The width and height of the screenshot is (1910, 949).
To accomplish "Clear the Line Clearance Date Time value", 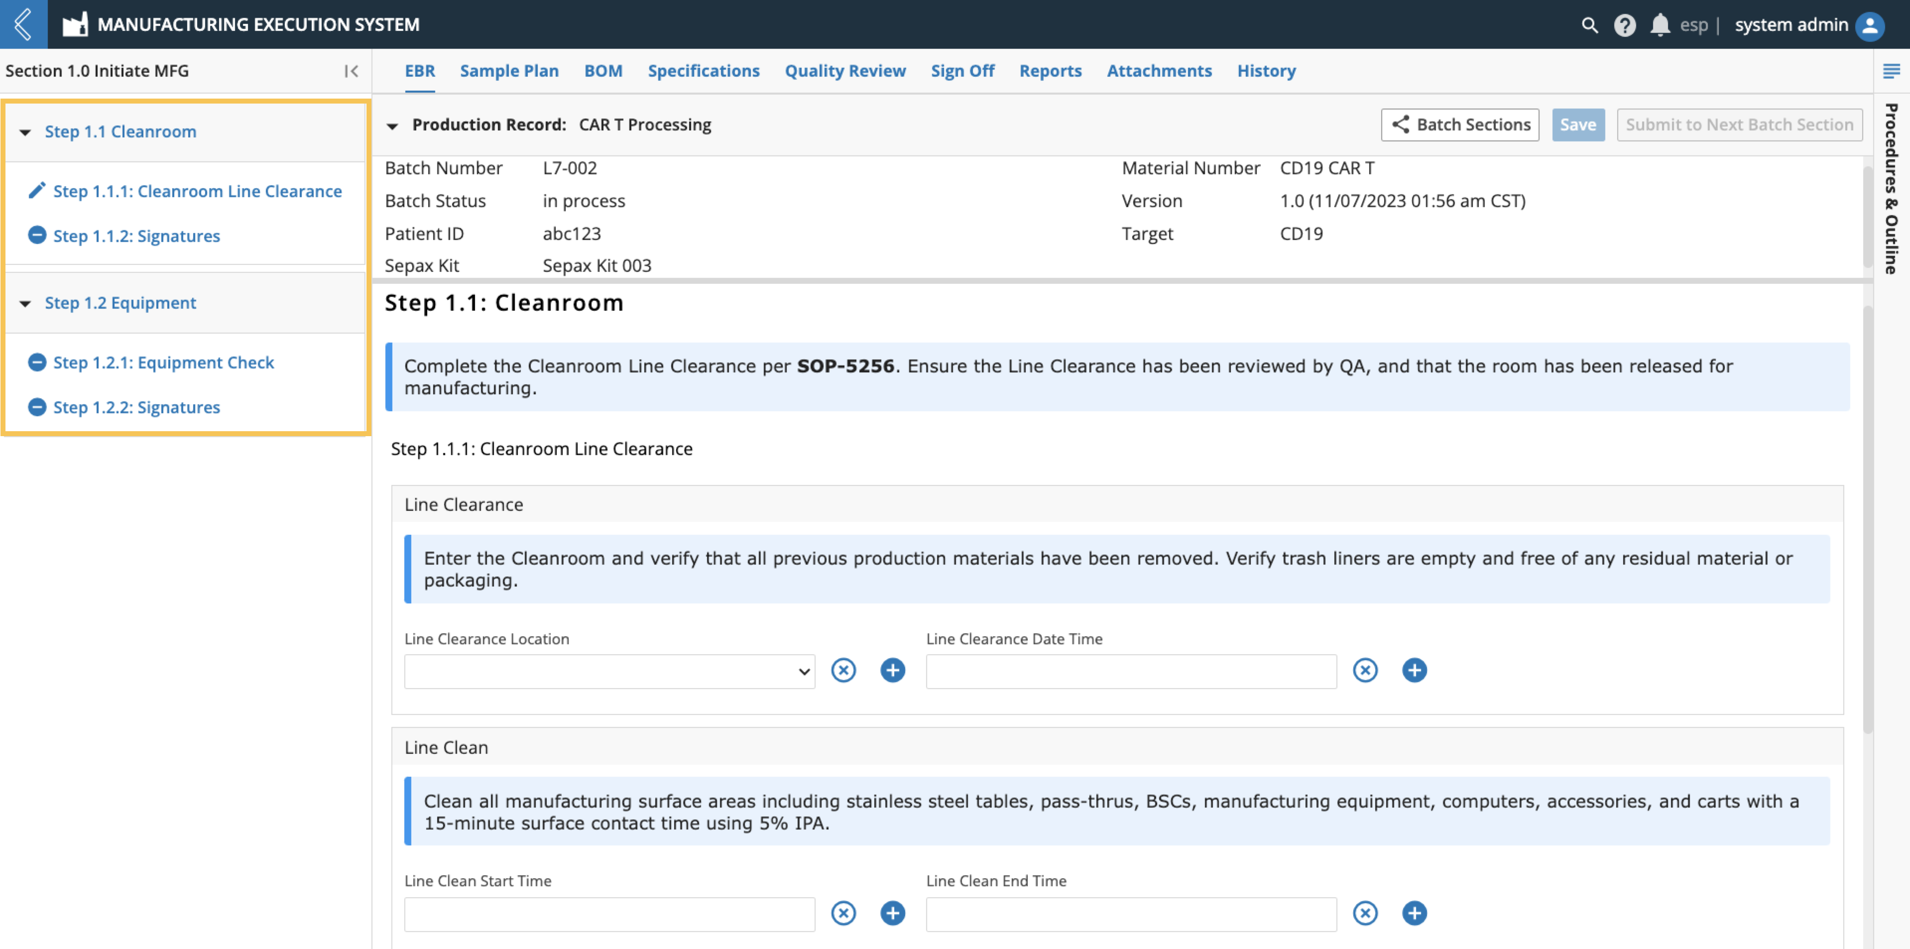I will tap(1365, 670).
